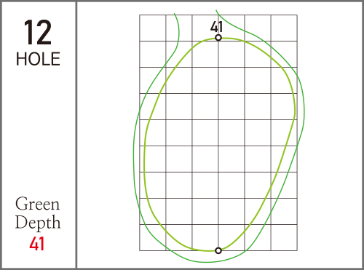
Task: Click the bottom-right grid cell
Action: pos(284,237)
